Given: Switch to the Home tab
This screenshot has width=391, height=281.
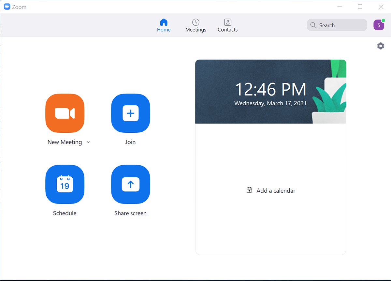Looking at the screenshot, I should (164, 25).
